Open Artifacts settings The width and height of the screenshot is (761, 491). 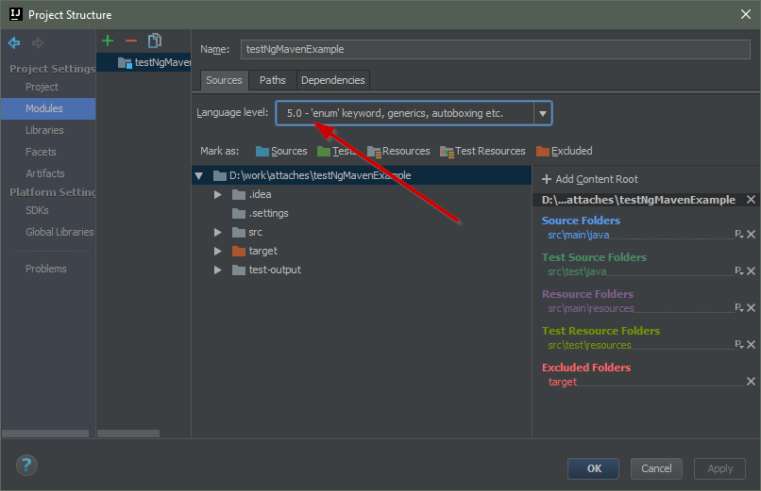[x=45, y=173]
